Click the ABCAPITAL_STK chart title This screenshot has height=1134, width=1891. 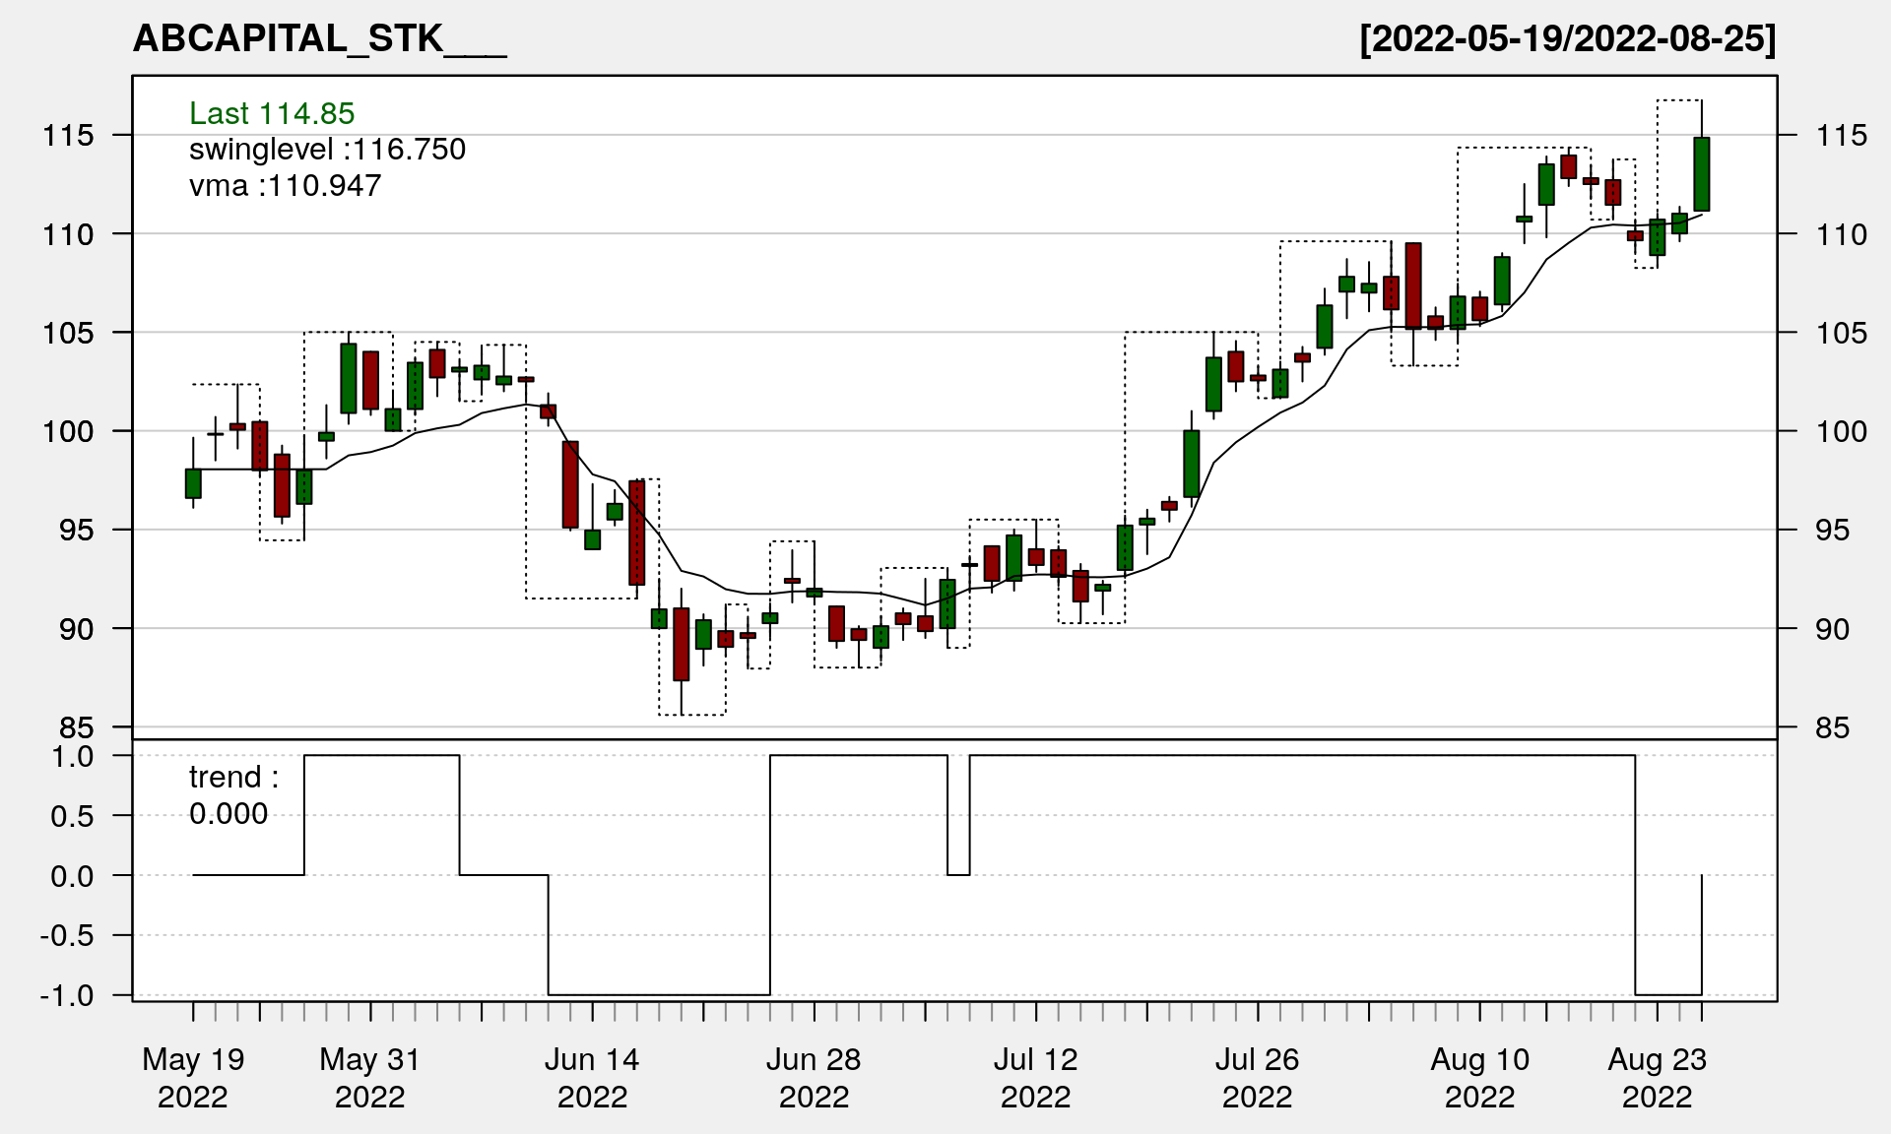(x=318, y=38)
